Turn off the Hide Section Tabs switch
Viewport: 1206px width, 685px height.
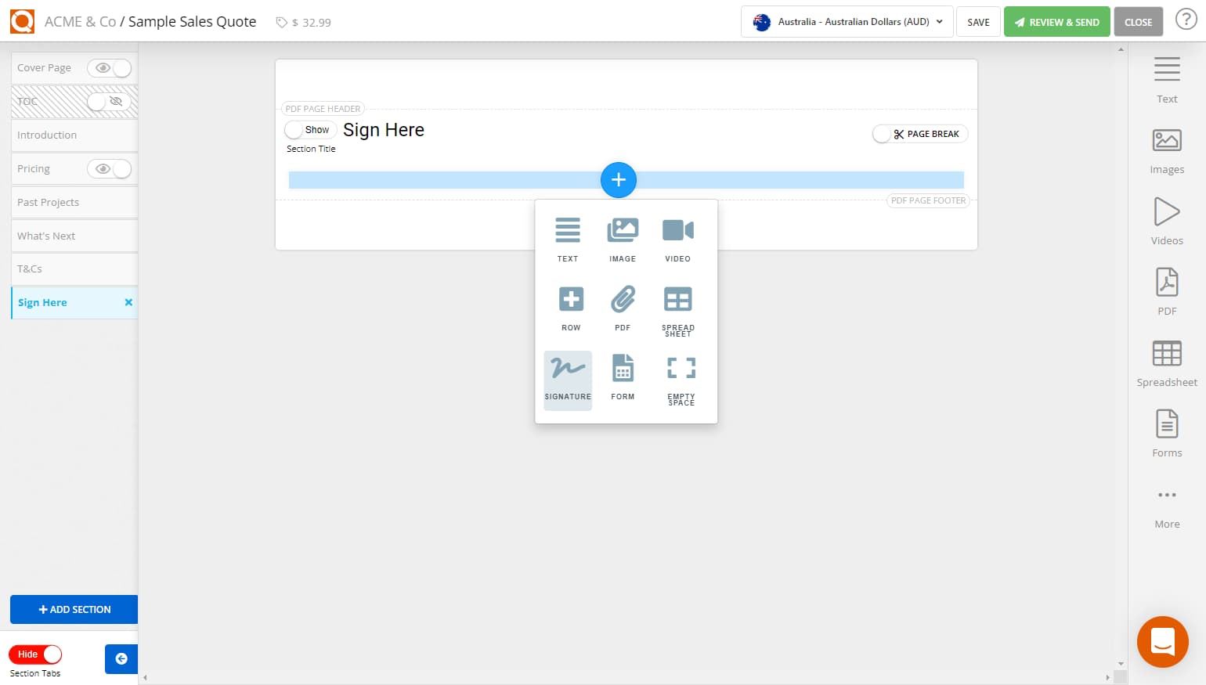[x=35, y=654]
